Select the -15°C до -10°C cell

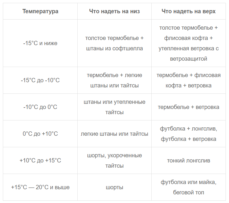[x=40, y=80]
